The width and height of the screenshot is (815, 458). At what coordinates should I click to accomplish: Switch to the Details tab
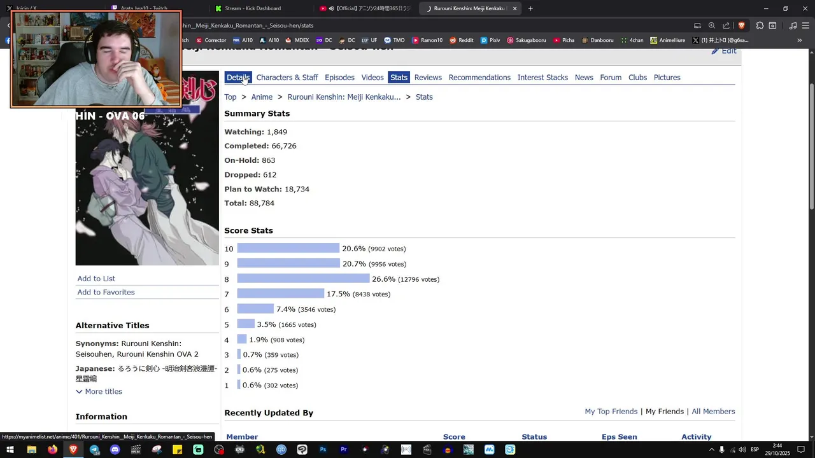[238, 78]
